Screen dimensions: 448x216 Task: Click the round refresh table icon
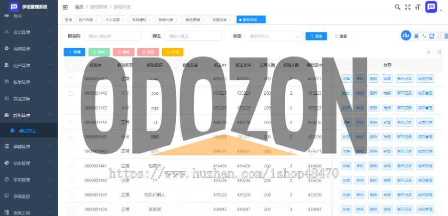(440, 52)
